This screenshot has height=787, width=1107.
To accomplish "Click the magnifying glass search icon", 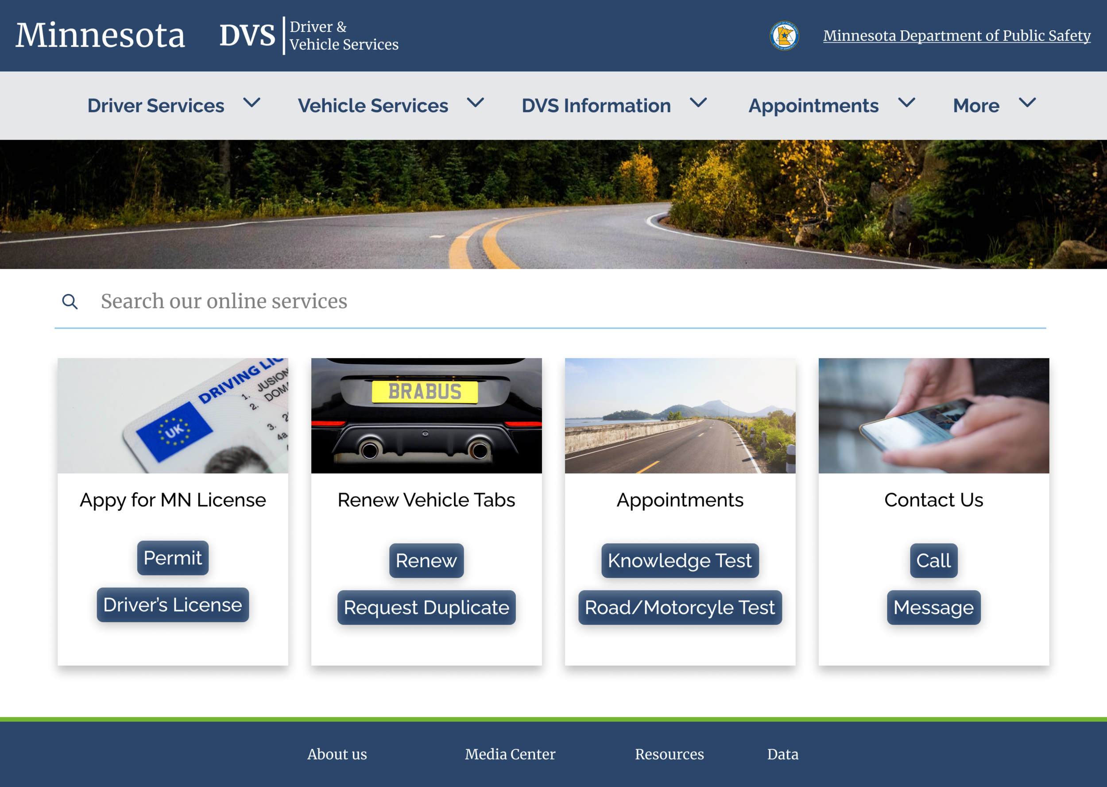I will [70, 301].
